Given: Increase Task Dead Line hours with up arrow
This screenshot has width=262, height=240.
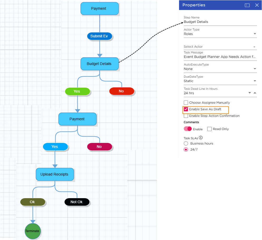Looking at the screenshot, I should (x=255, y=93).
